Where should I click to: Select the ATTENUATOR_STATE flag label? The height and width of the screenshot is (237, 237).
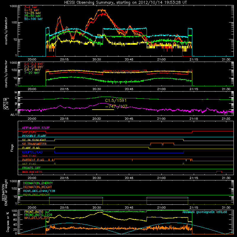pyautogui.click(x=36, y=128)
